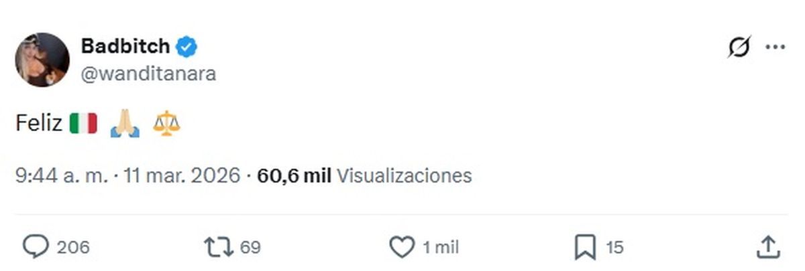Click the Badbitch display name
Screen dimensions: 805x271
pyautogui.click(x=125, y=47)
